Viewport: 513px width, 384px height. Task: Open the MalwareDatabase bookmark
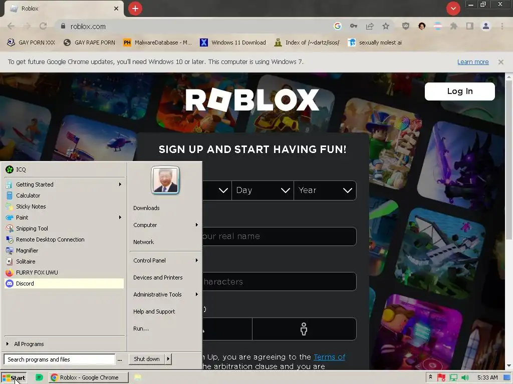coord(157,42)
